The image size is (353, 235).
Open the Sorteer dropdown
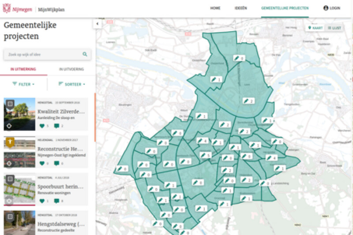(71, 84)
